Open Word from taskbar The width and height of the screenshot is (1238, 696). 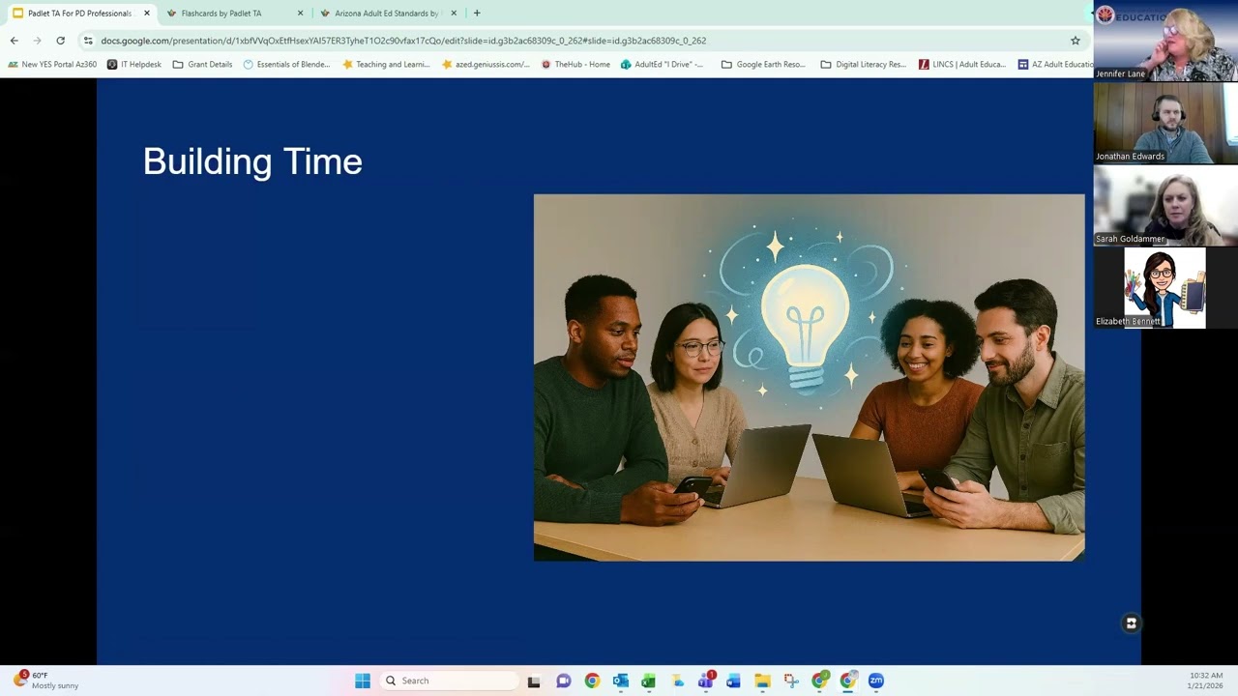(733, 681)
